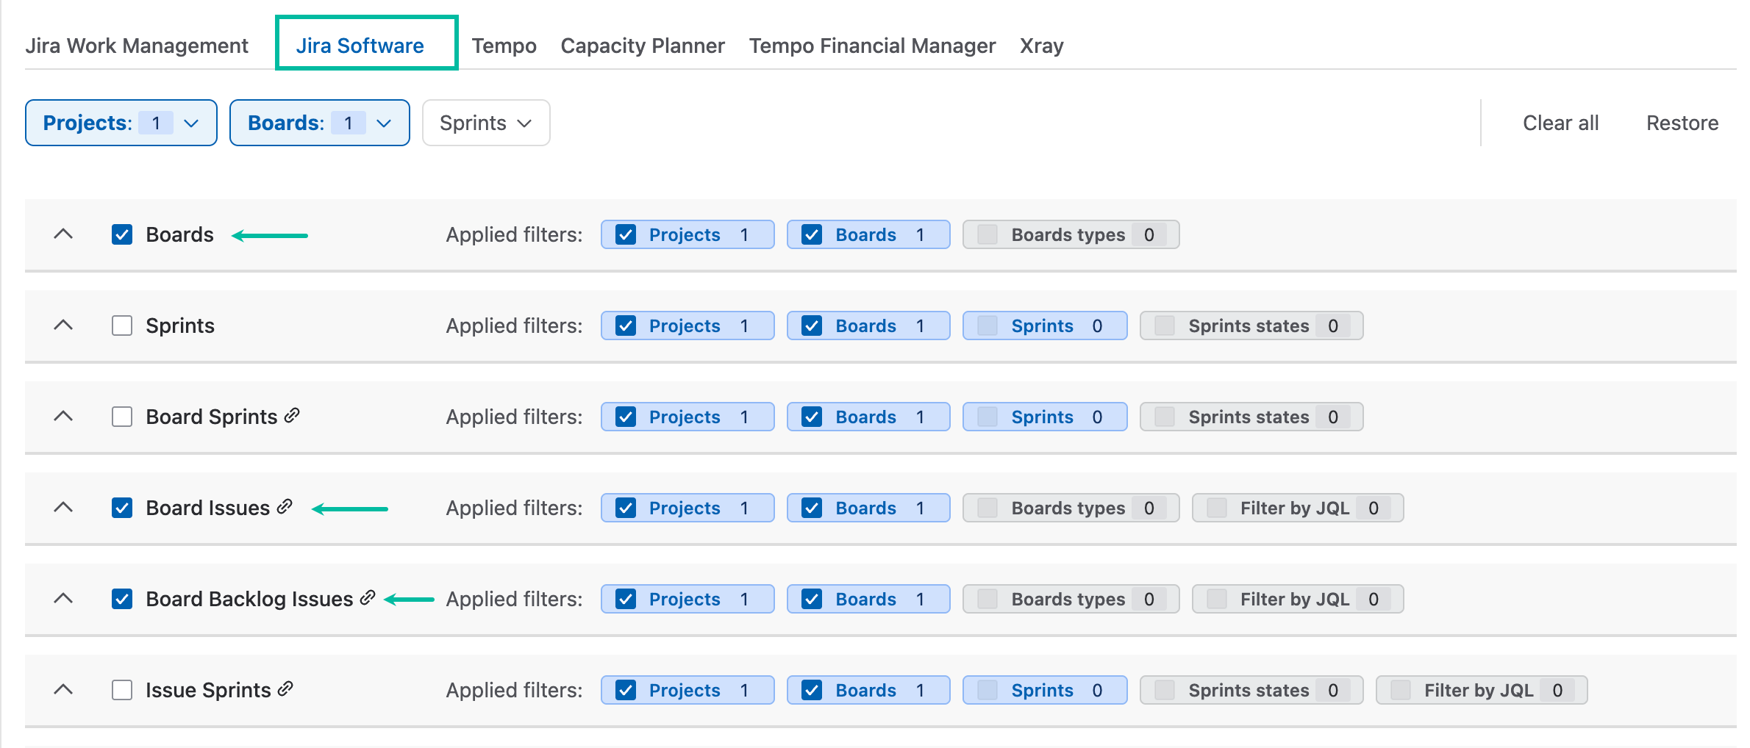Collapse the Board Backlog Issues chevron
This screenshot has width=1750, height=748.
tap(64, 599)
